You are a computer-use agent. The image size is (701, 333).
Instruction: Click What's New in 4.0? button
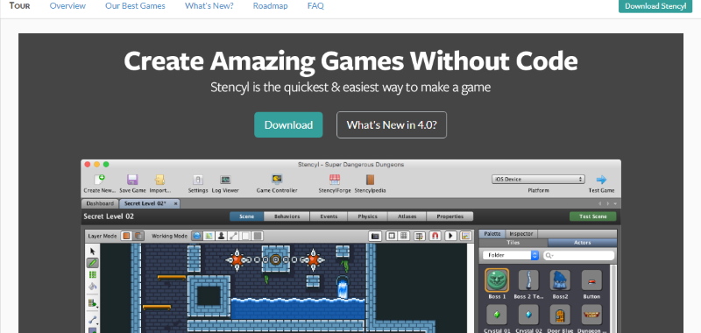pyautogui.click(x=391, y=124)
